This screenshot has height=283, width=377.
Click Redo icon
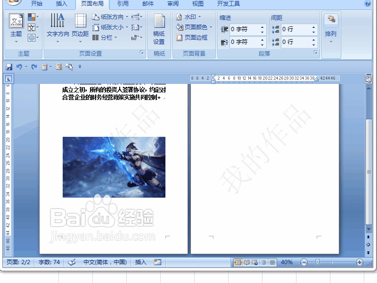click(x=34, y=67)
